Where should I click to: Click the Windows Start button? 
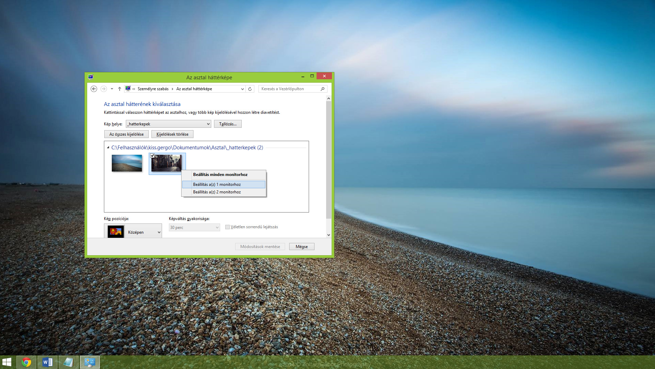[x=7, y=362]
